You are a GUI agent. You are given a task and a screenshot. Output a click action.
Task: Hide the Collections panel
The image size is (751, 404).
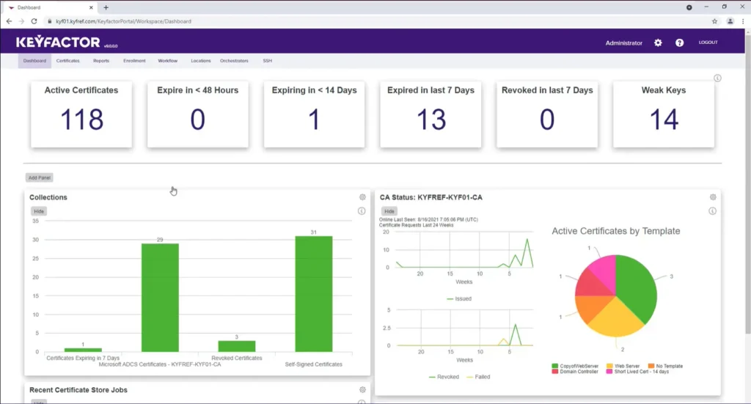coord(39,211)
